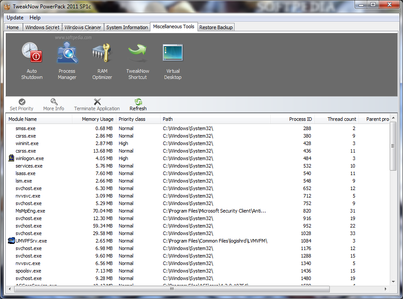Switch to the Windows Secret tab
The width and height of the screenshot is (403, 299).
[42, 27]
